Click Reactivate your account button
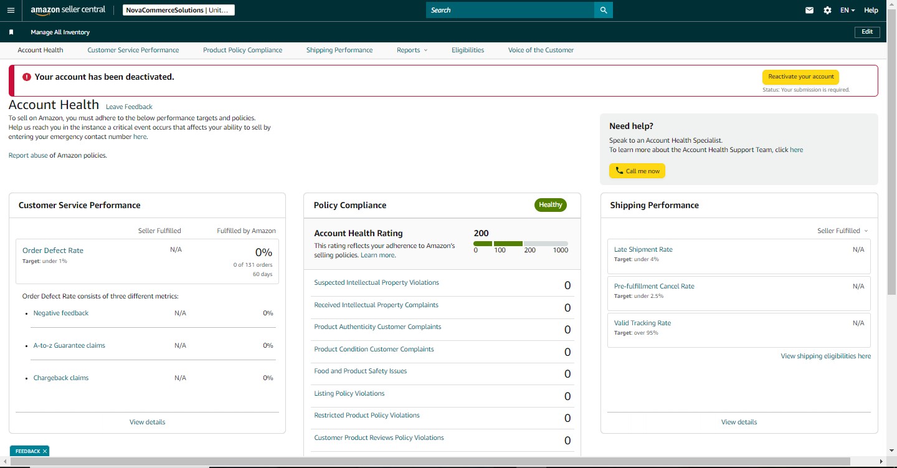 pos(801,77)
